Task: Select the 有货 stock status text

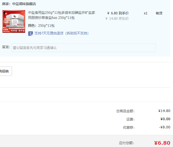Action: pyautogui.click(x=159, y=13)
